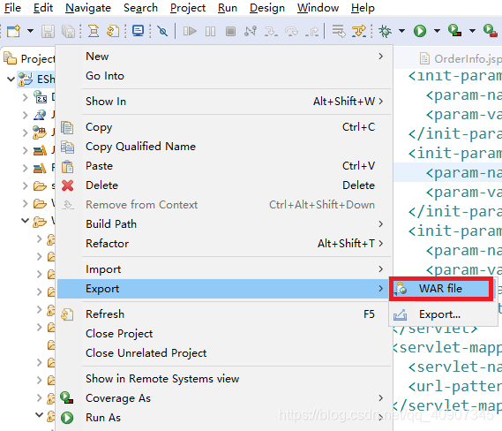Toggle Skip All Breakpoints icon
The width and height of the screenshot is (502, 431).
point(162,31)
